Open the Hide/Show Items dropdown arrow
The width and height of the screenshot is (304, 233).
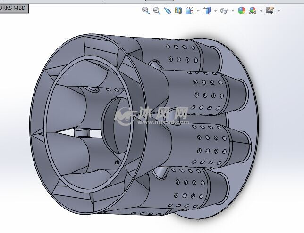233,11
